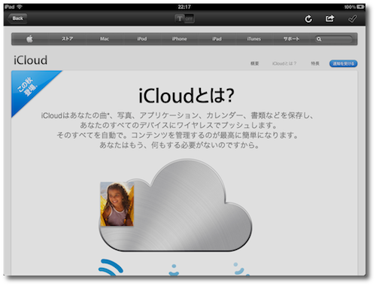The image size is (376, 286).
Task: Open the iPod menu item
Action: (142, 39)
